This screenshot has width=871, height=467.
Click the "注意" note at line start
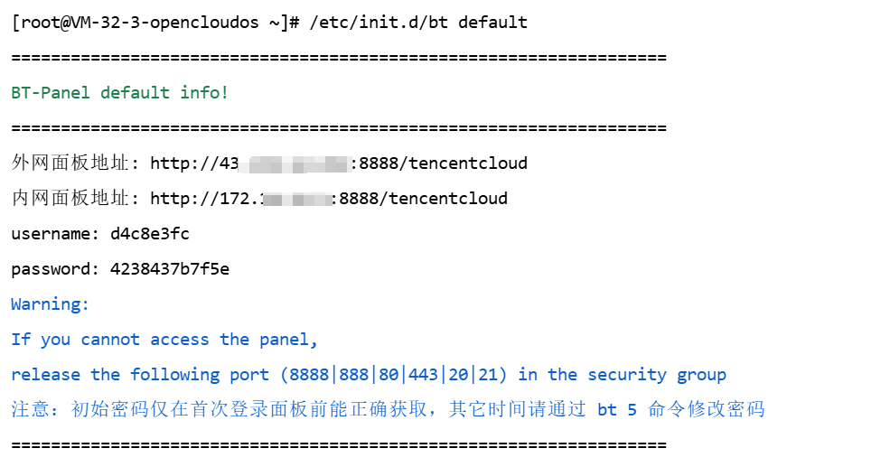[31, 410]
